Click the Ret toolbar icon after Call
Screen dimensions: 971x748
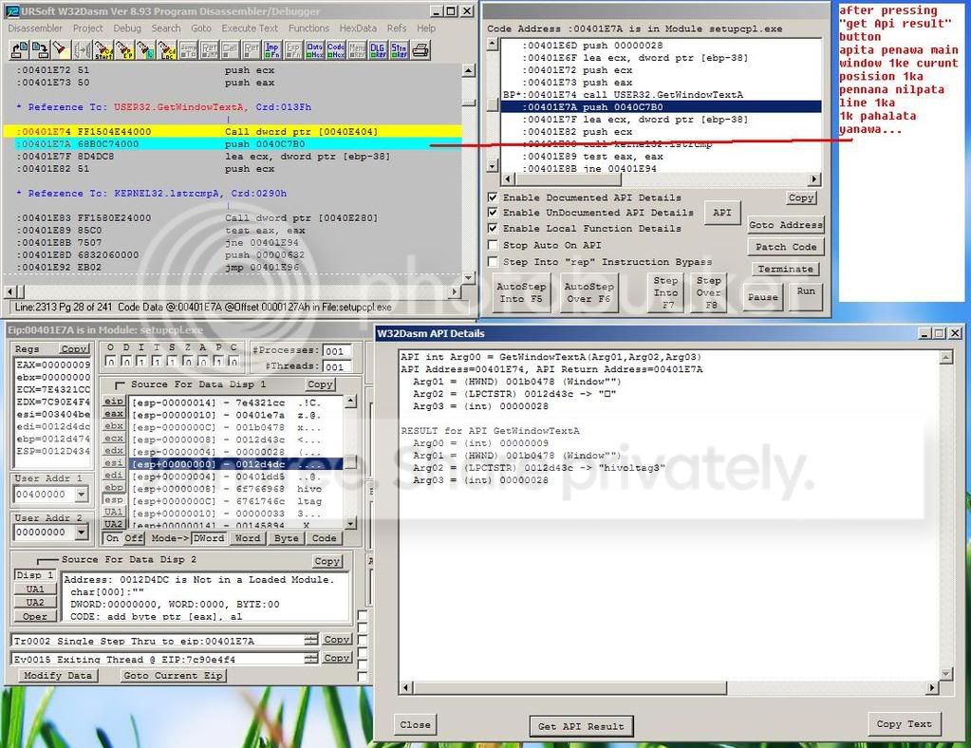251,49
